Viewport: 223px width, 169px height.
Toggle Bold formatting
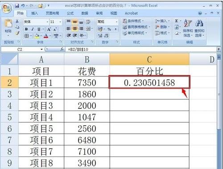(x=26, y=29)
